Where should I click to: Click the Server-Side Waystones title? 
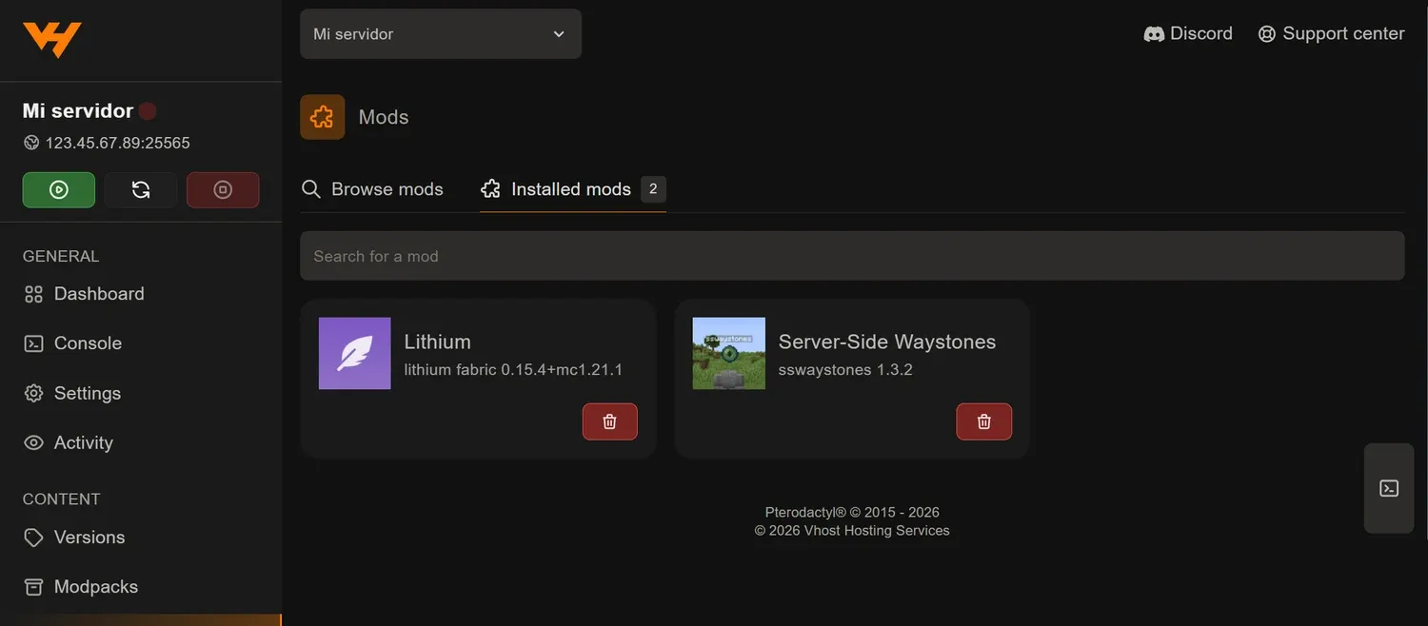(x=887, y=342)
